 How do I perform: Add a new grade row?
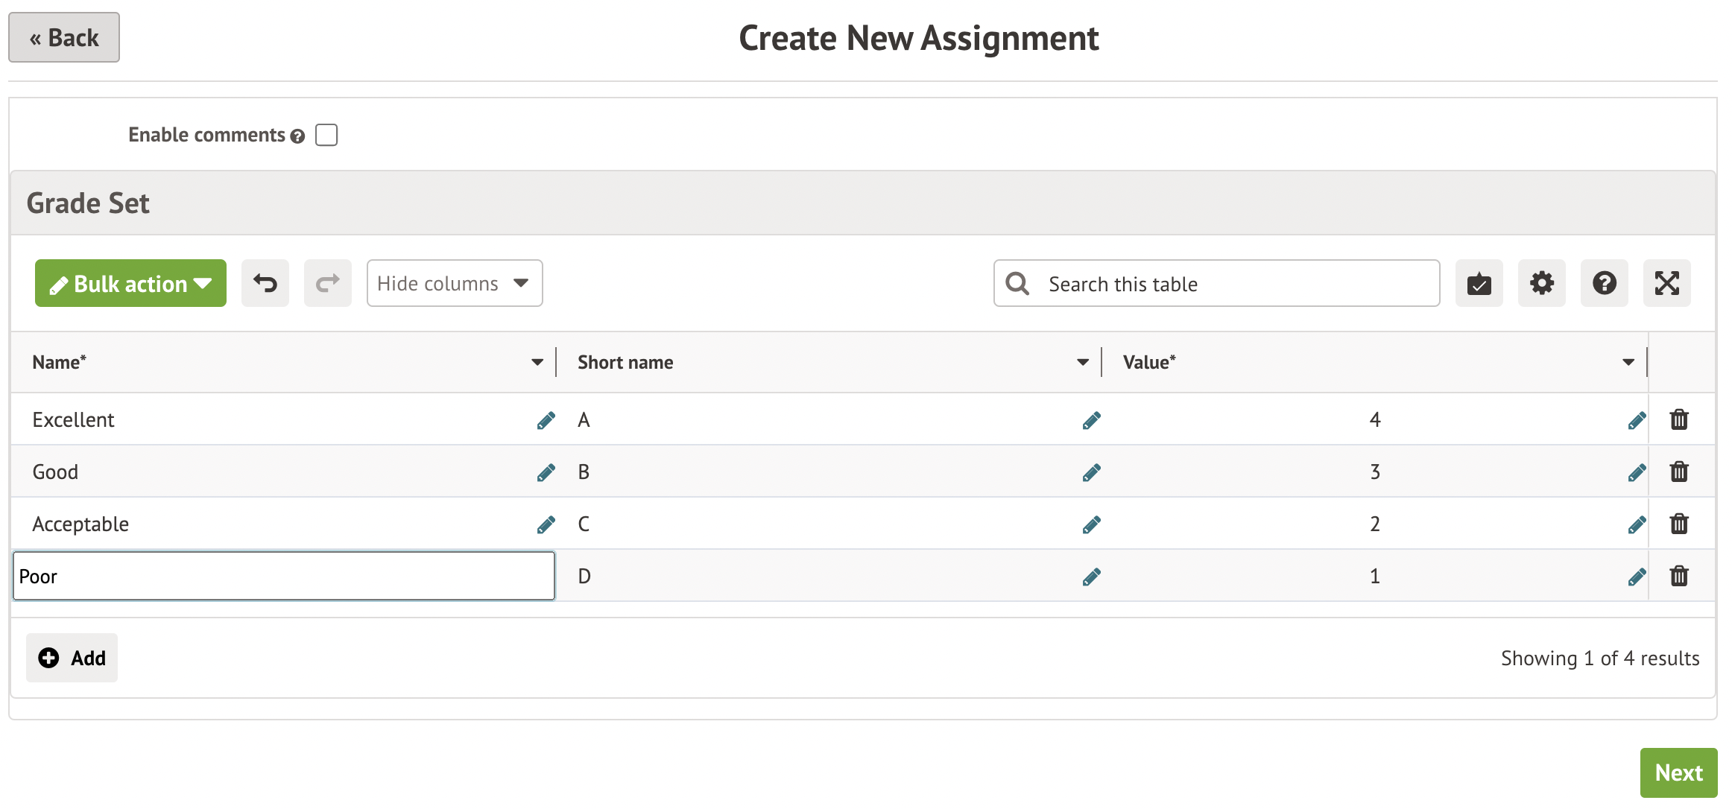72,658
